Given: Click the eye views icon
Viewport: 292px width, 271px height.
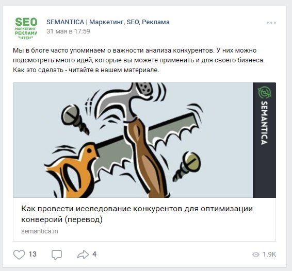Looking at the screenshot, I should pos(256,255).
